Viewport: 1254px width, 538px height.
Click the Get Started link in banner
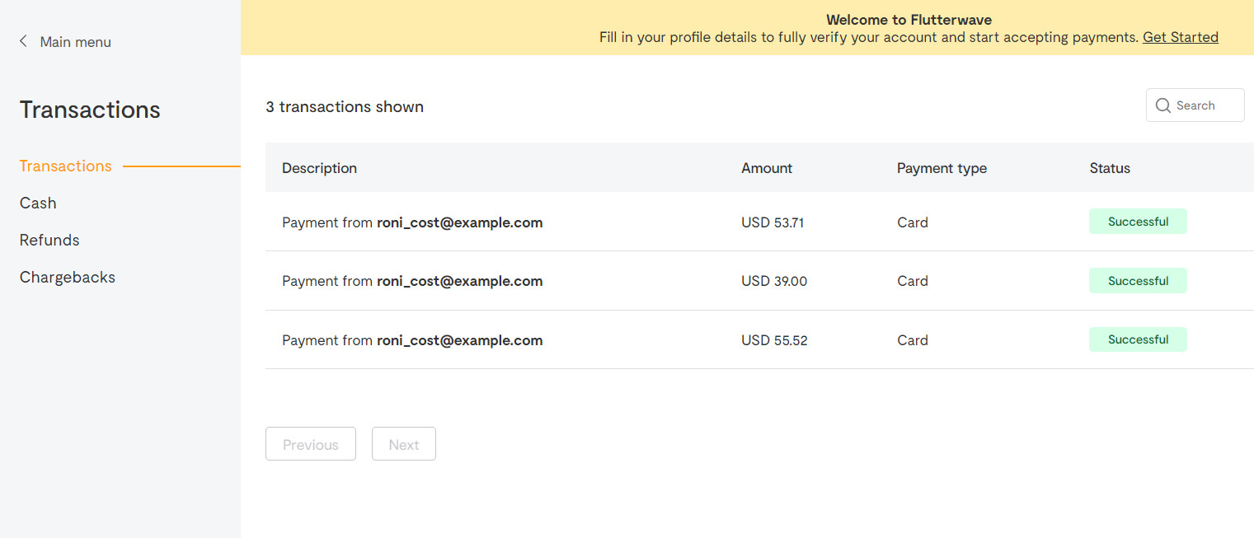click(x=1180, y=37)
